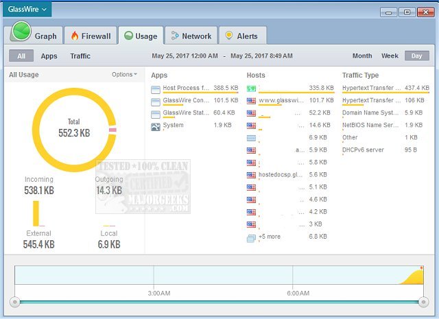Open the Network tab

click(191, 36)
